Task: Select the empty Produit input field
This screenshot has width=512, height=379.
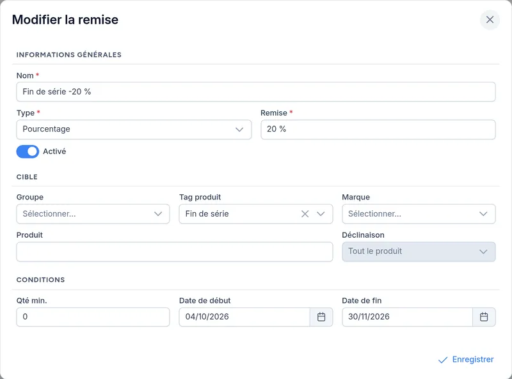Action: click(x=175, y=251)
